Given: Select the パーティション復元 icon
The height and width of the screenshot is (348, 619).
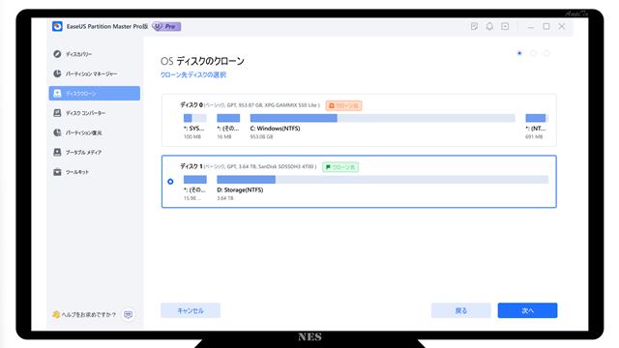Looking at the screenshot, I should click(57, 132).
